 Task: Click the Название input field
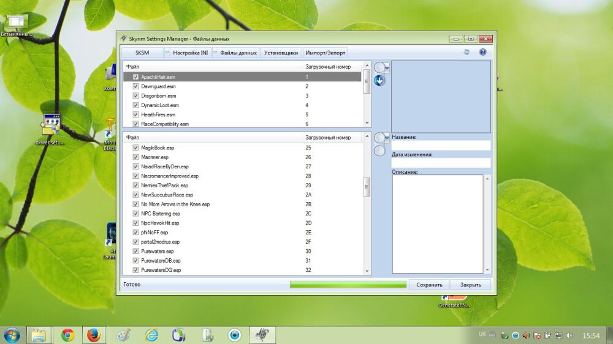pos(441,145)
